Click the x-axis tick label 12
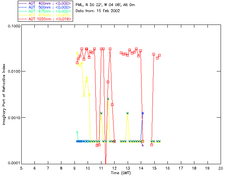 114,168
